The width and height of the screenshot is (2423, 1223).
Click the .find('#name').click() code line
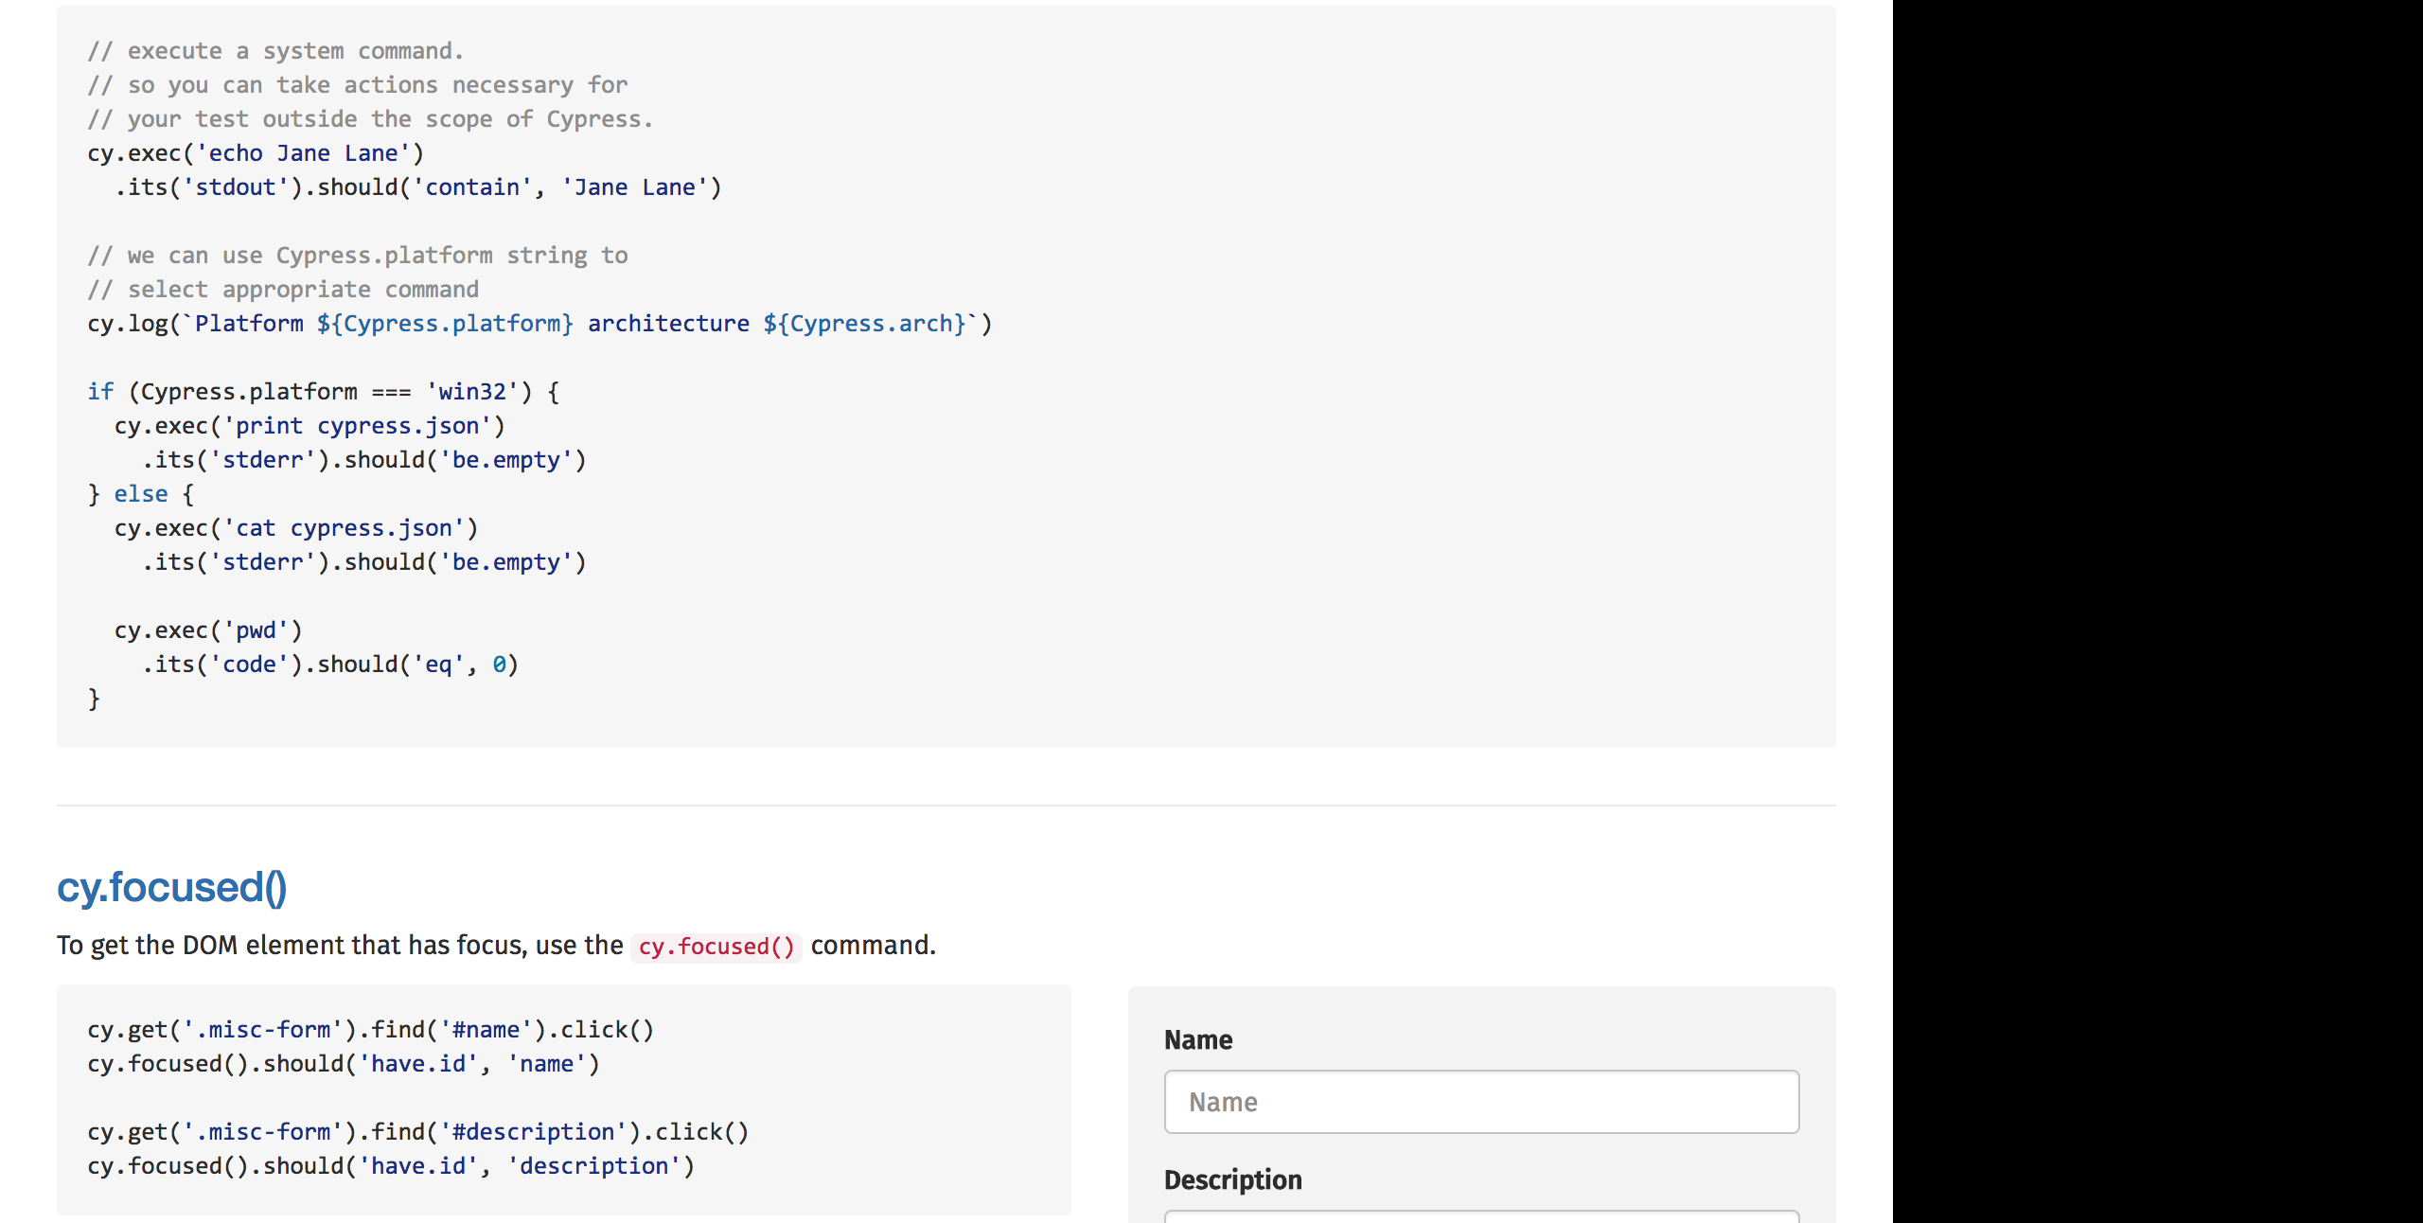(x=371, y=1030)
